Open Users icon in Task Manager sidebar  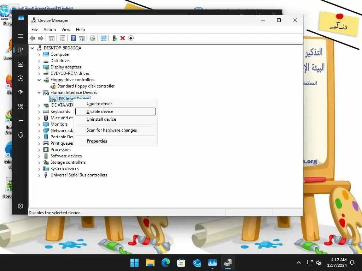pos(20,107)
